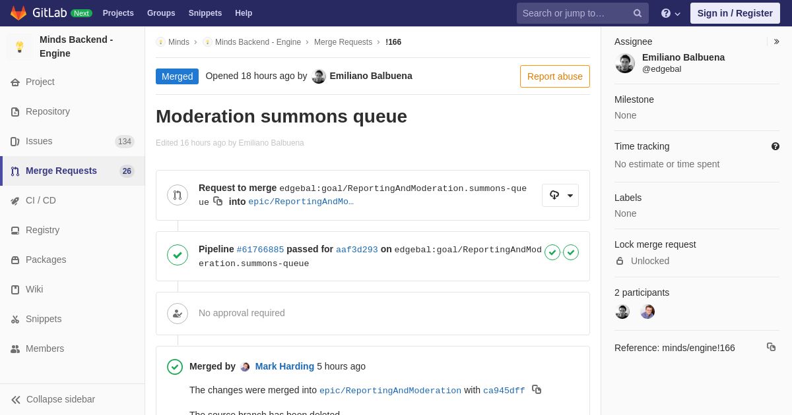Click the Packages icon in sidebar
This screenshot has width=792, height=415.
15,260
